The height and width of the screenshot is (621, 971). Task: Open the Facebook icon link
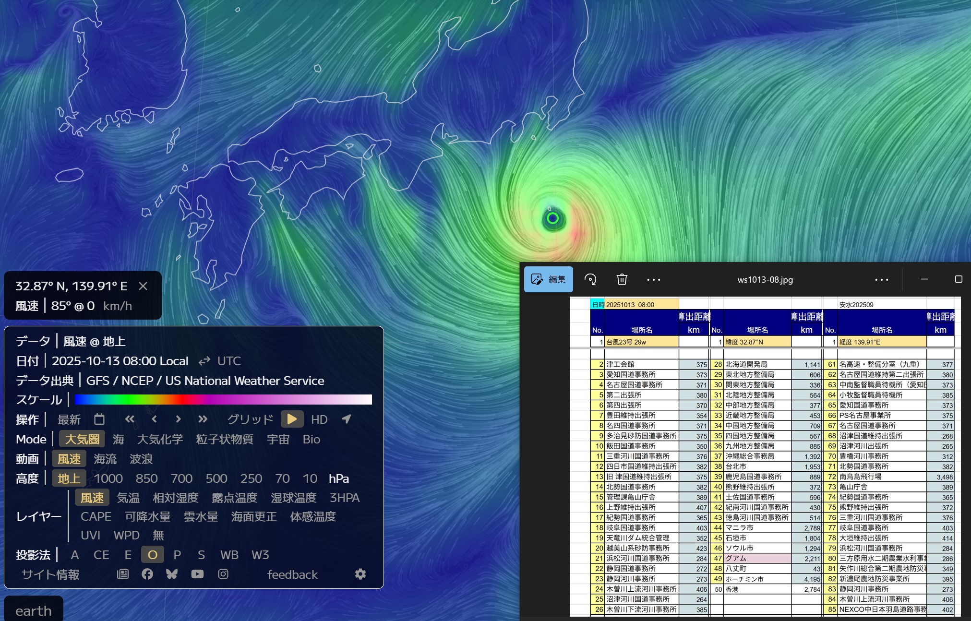[147, 574]
